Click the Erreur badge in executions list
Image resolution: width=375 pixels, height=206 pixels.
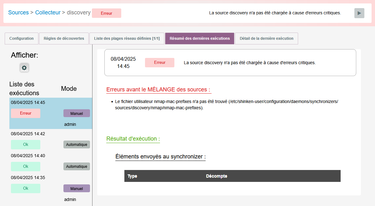(x=26, y=113)
